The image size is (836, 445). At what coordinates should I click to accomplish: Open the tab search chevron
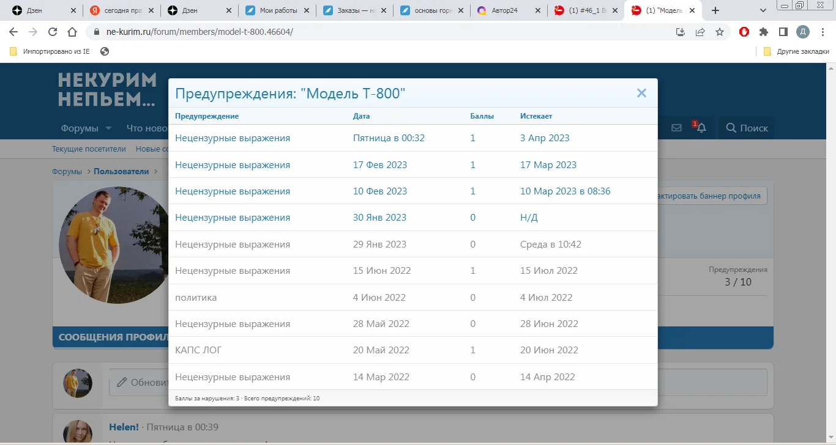[x=763, y=10]
